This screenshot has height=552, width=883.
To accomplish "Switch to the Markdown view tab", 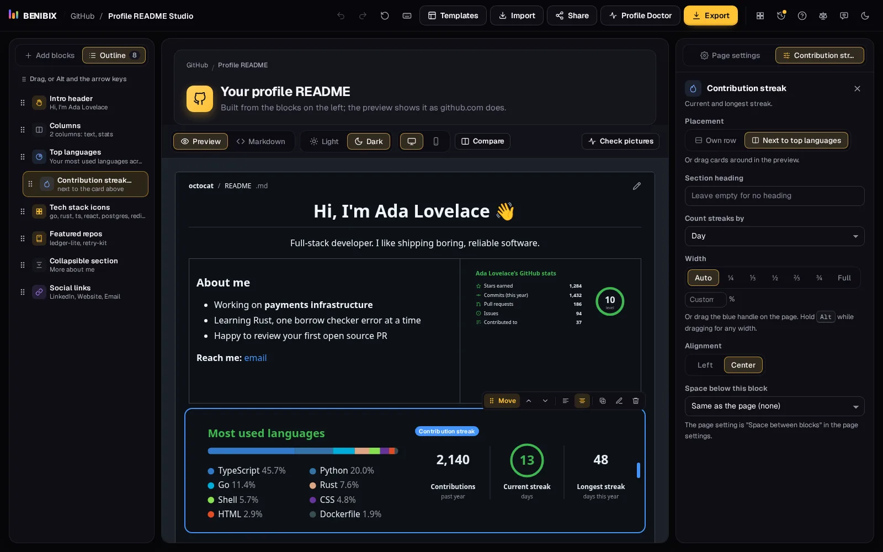I will (x=261, y=141).
